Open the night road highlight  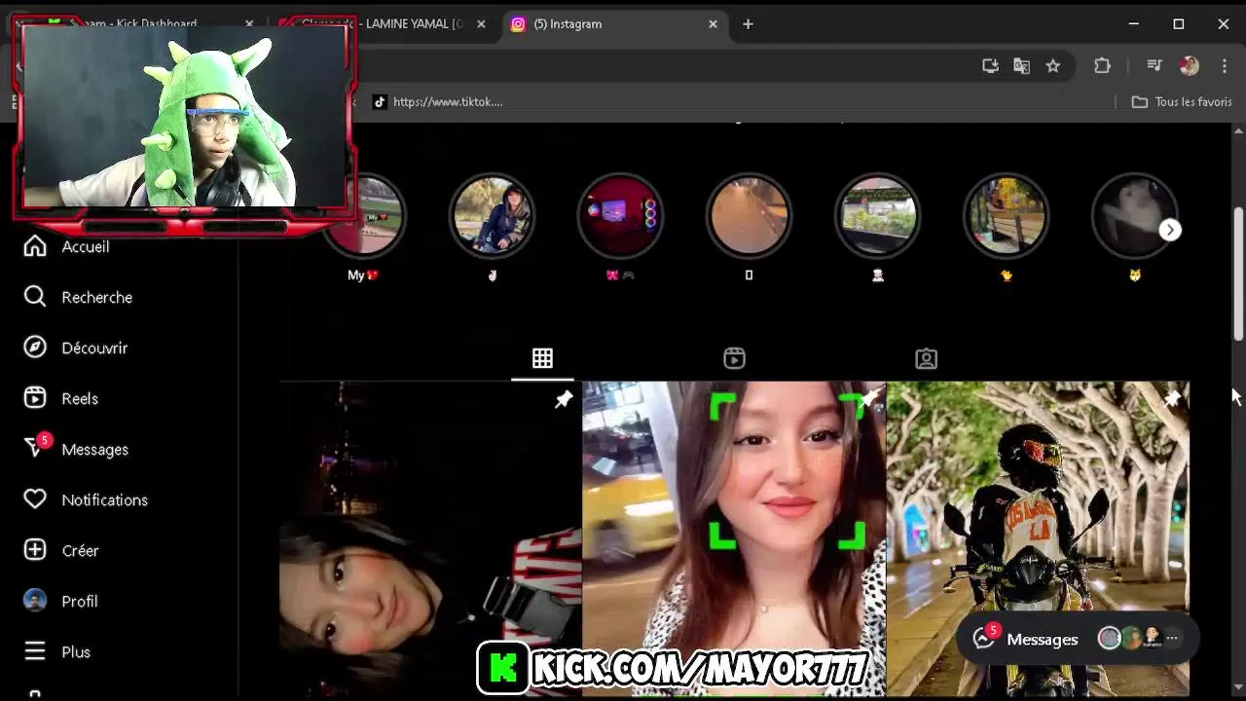pyautogui.click(x=749, y=216)
